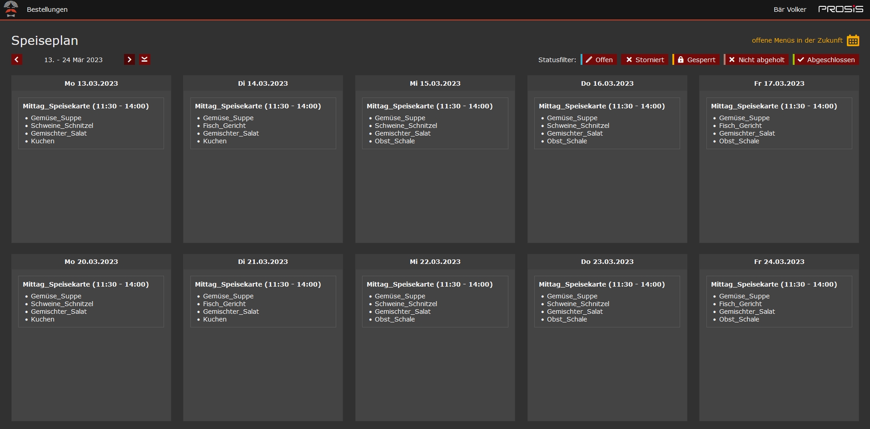870x429 pixels.
Task: Click the double-chevron down button next to the right arrow
Action: click(x=145, y=59)
